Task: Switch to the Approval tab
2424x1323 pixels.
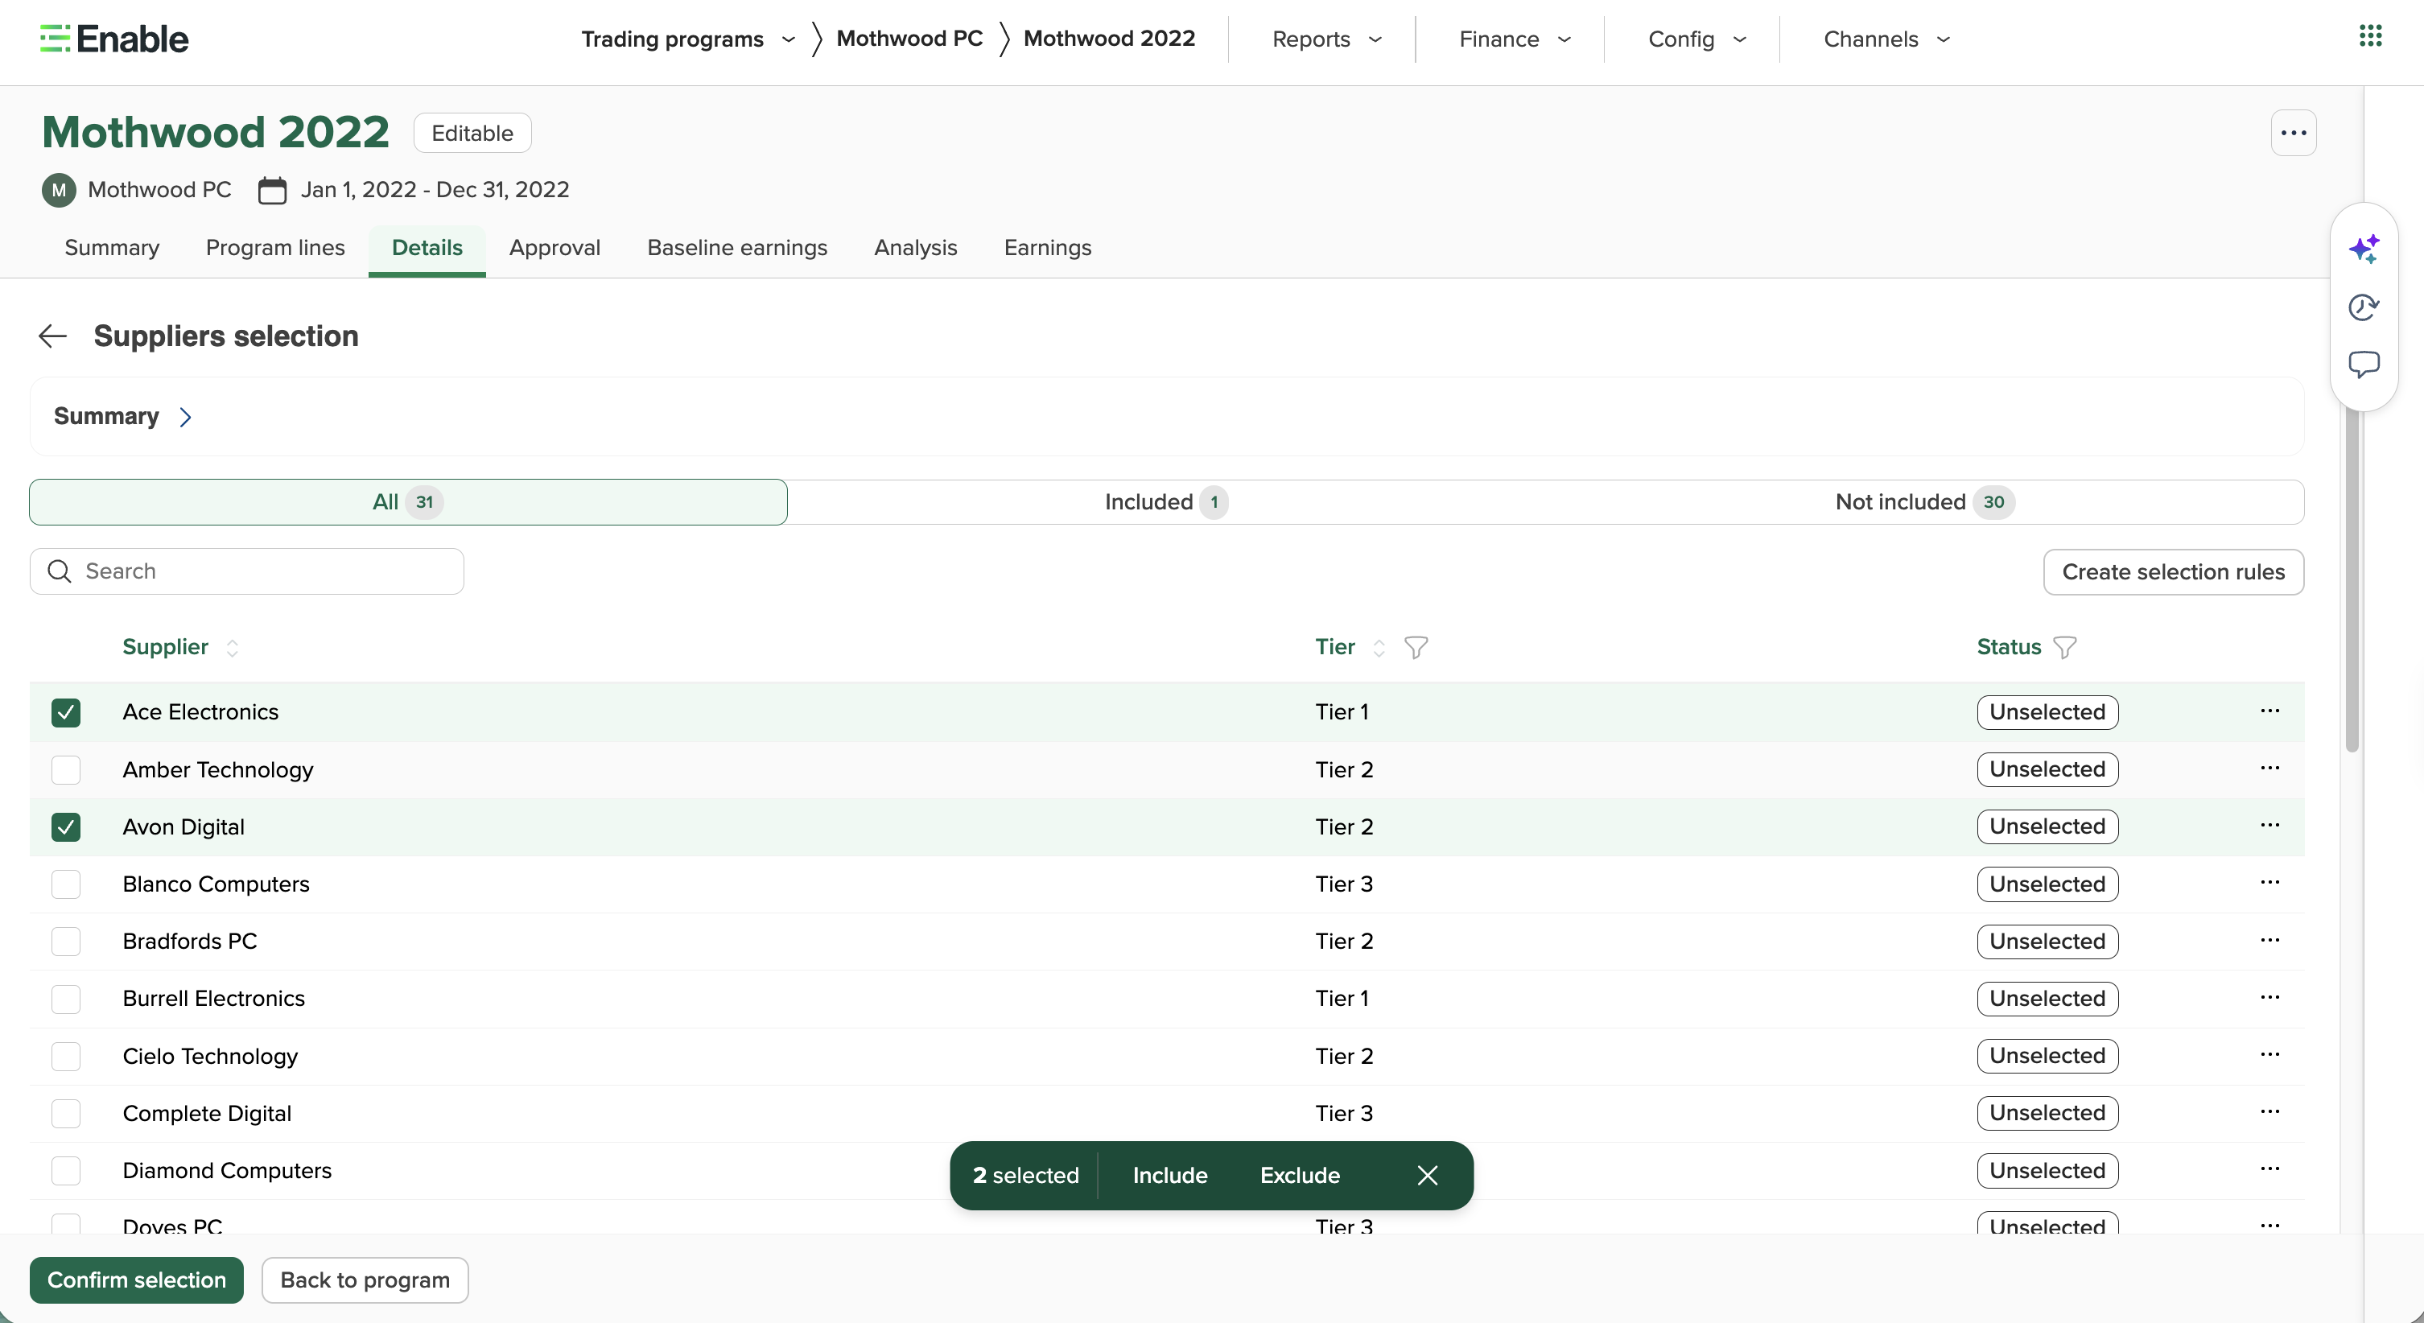Action: 554,248
